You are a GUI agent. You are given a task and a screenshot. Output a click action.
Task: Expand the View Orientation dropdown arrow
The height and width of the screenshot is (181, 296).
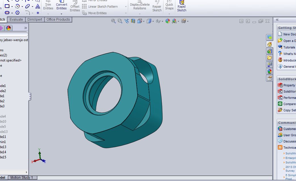point(144,21)
